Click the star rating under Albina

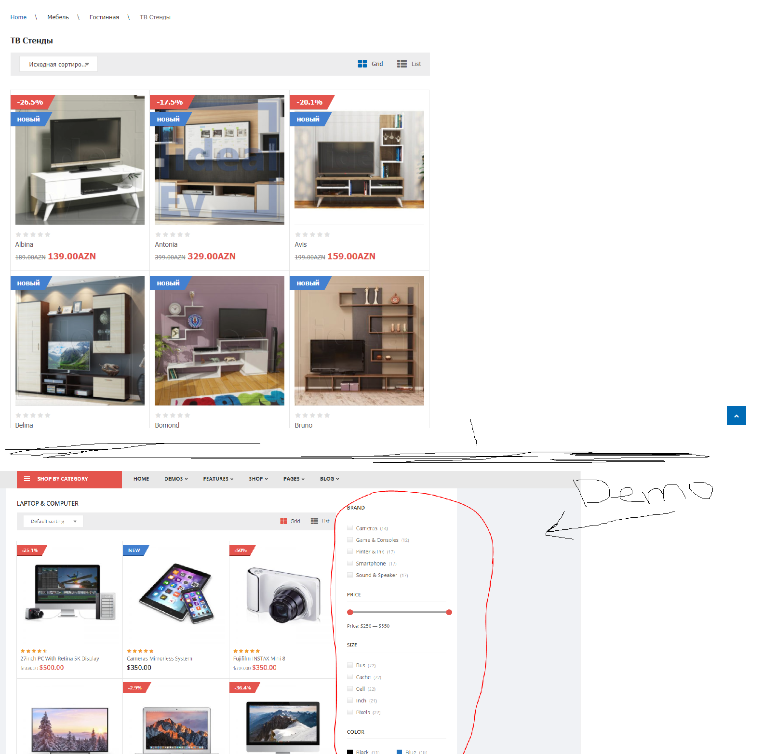pyautogui.click(x=33, y=234)
